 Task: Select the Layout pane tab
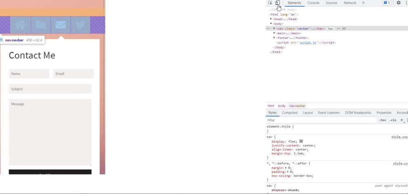click(308, 113)
